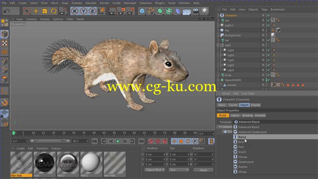Jump to the end of animation

tap(141, 141)
